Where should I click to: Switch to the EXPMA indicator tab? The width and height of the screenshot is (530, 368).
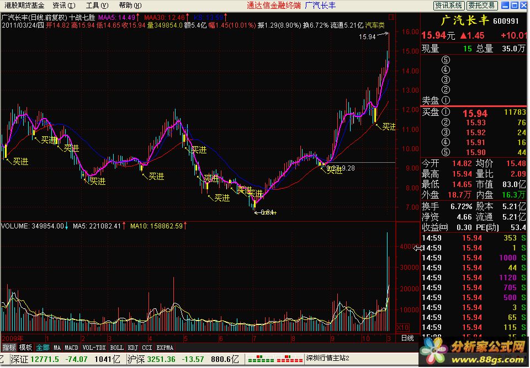click(165, 348)
